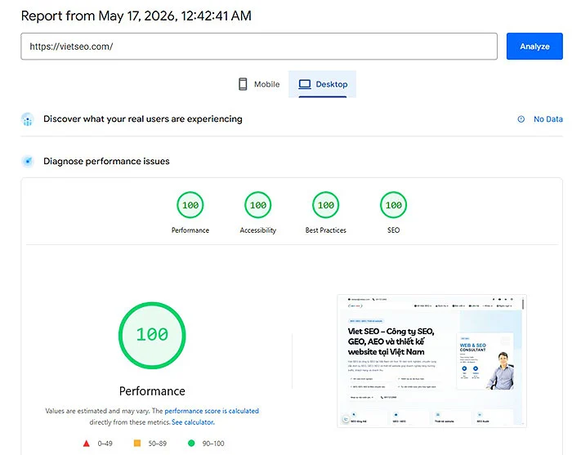Select the Desktop tab

click(322, 84)
